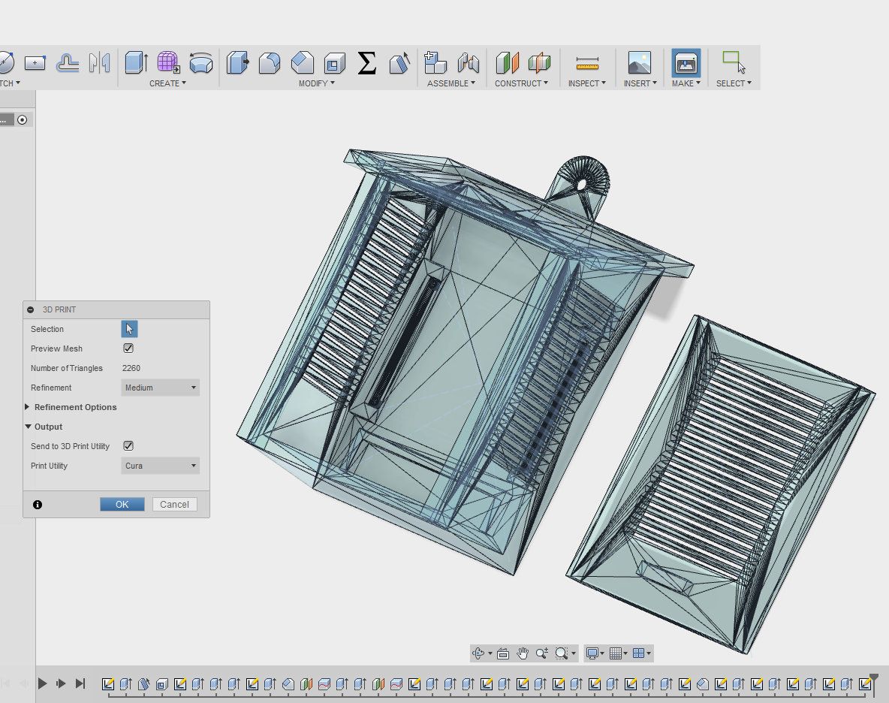Open the Measure tool in Inspect
The width and height of the screenshot is (889, 703).
587,63
